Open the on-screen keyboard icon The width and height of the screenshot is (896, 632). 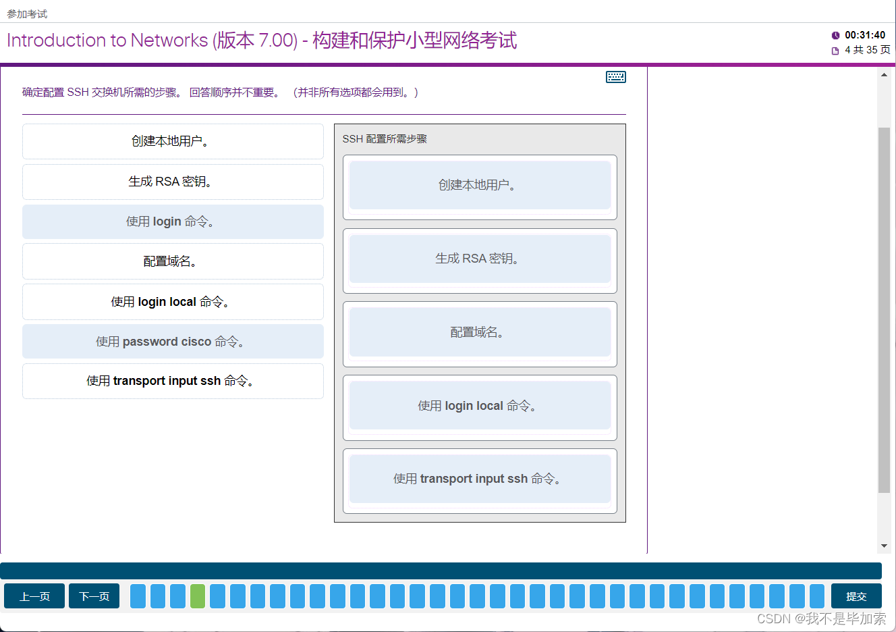[615, 77]
